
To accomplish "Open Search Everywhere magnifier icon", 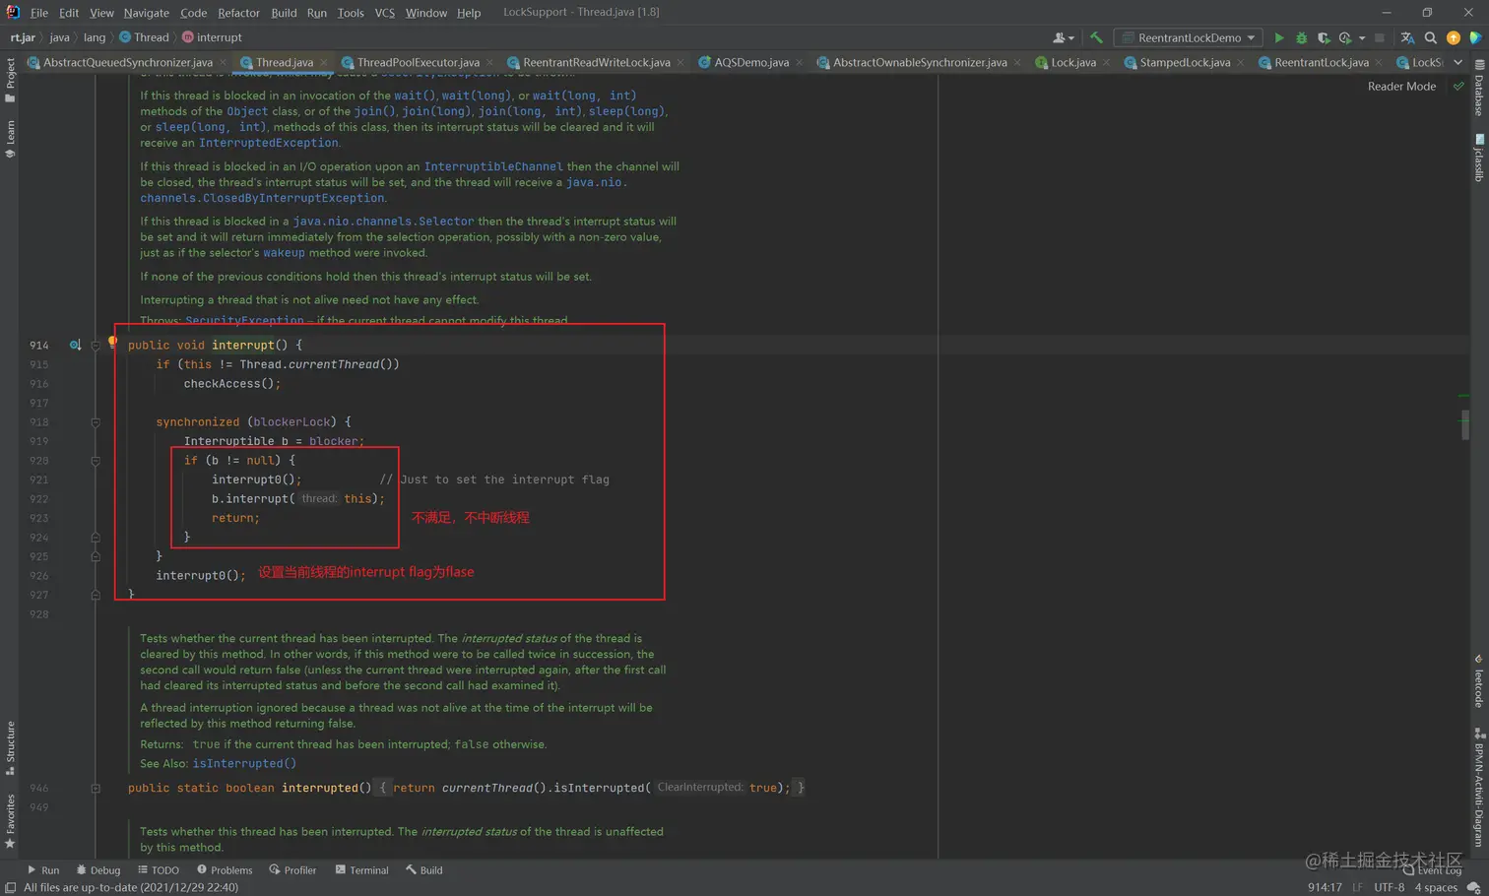I will pos(1431,37).
